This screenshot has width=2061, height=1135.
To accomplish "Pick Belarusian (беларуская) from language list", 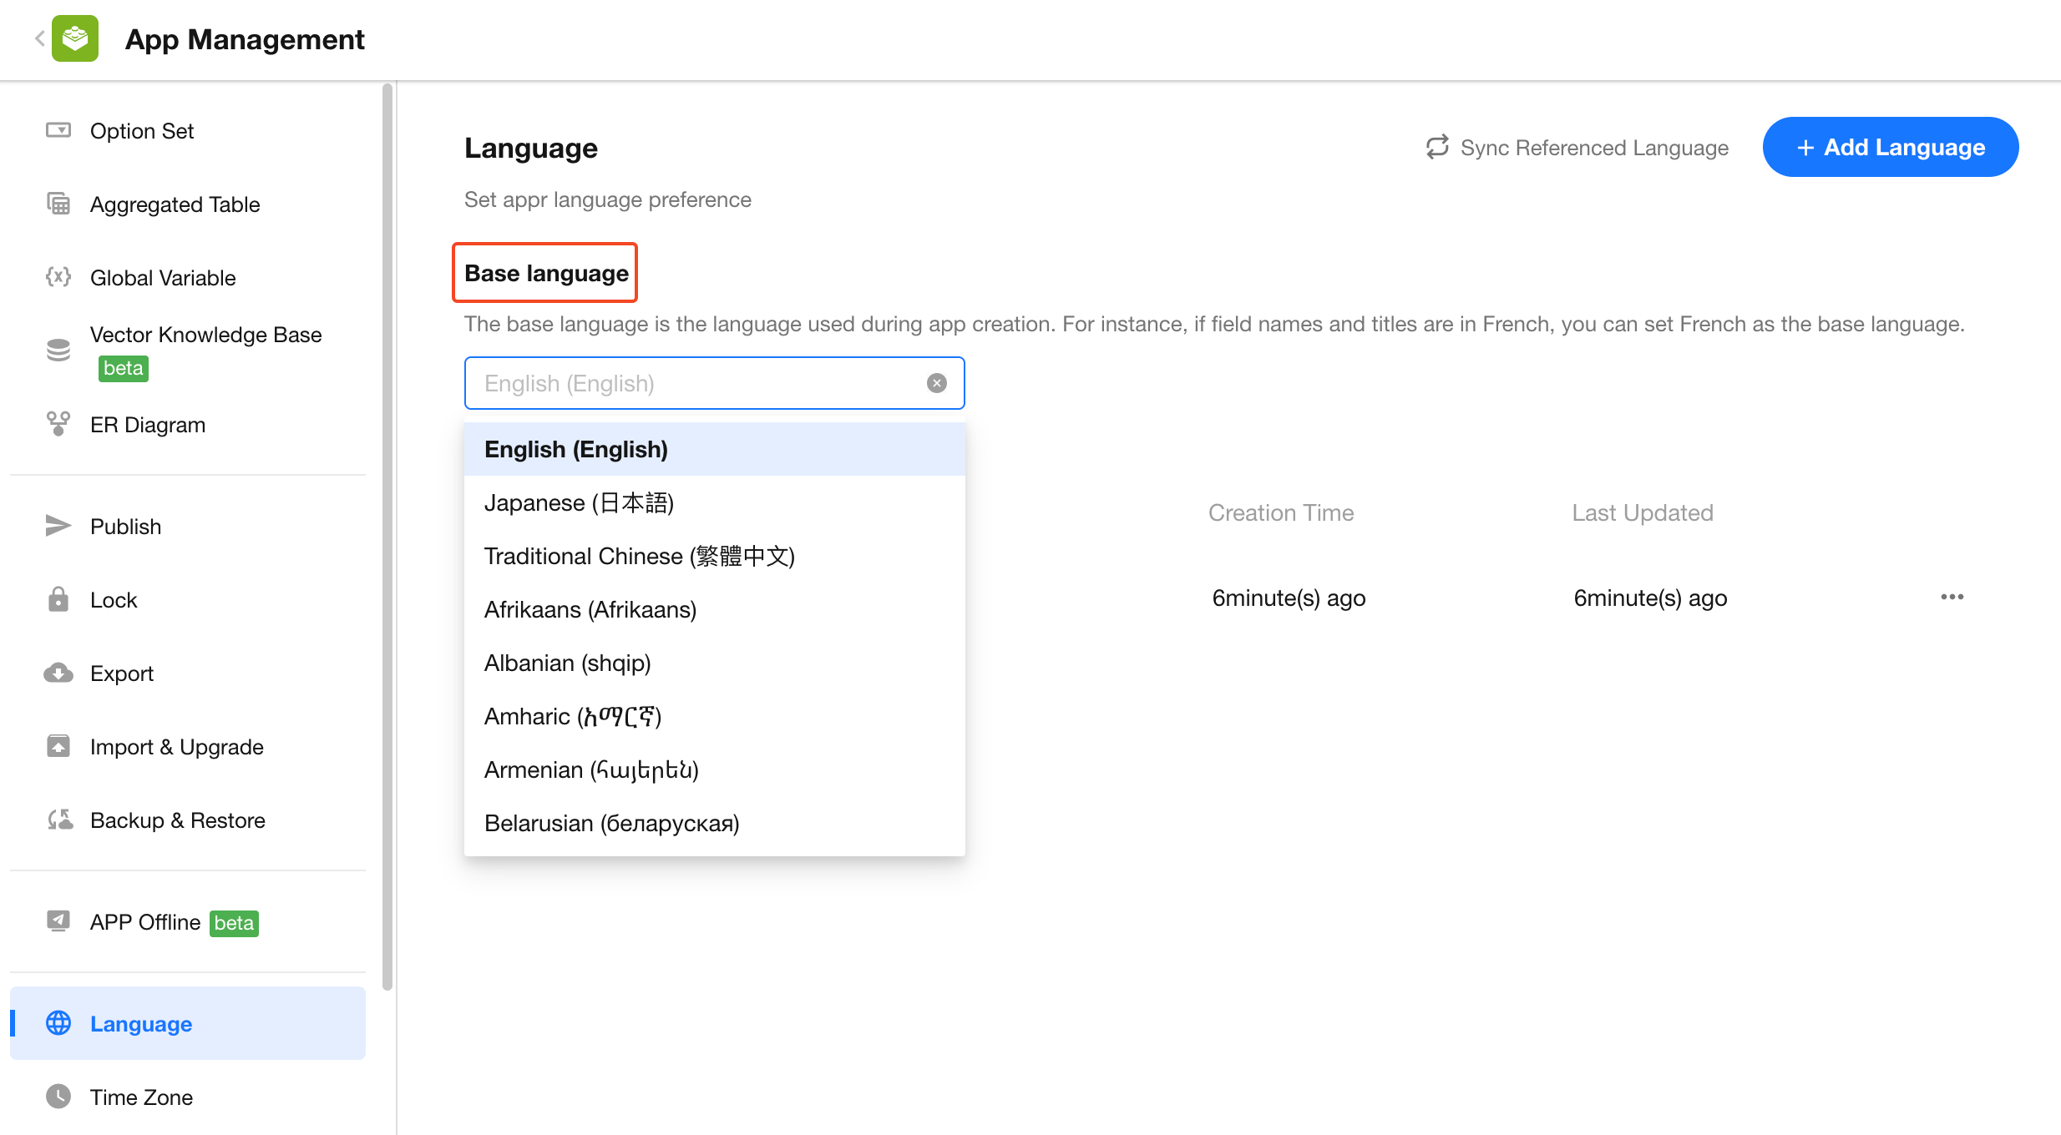I will point(611,823).
